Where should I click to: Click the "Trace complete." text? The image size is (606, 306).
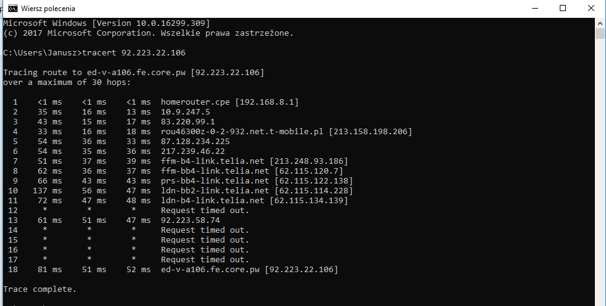click(x=40, y=289)
